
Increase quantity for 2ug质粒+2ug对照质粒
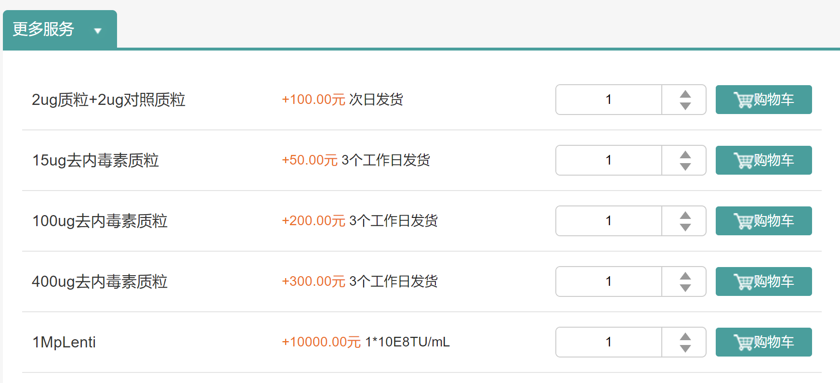[x=685, y=94]
